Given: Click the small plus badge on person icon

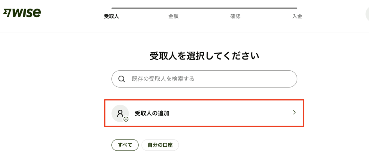Looking at the screenshot, I should (x=126, y=119).
